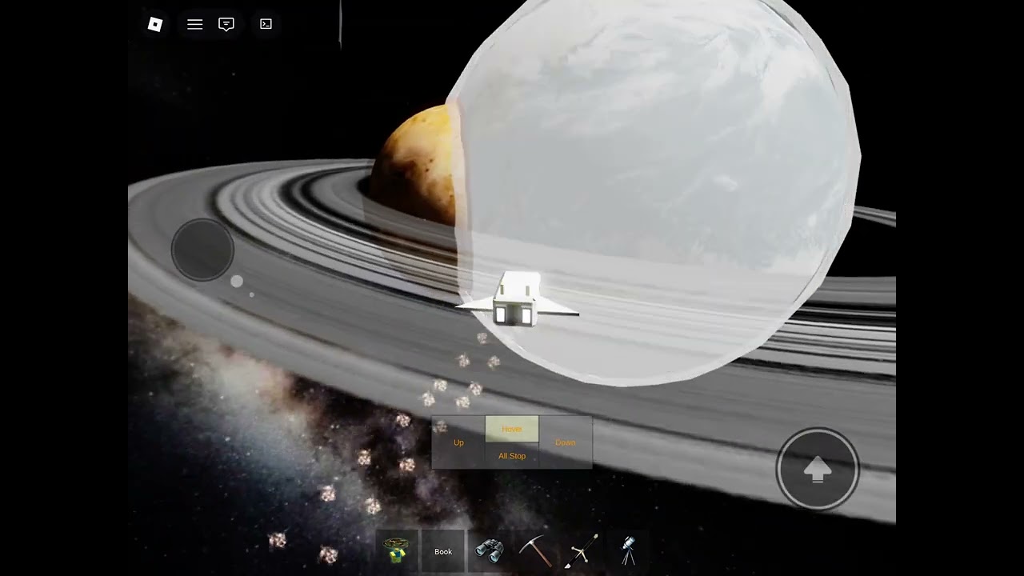Click the Up flight control
This screenshot has width=1024, height=576.
(458, 442)
